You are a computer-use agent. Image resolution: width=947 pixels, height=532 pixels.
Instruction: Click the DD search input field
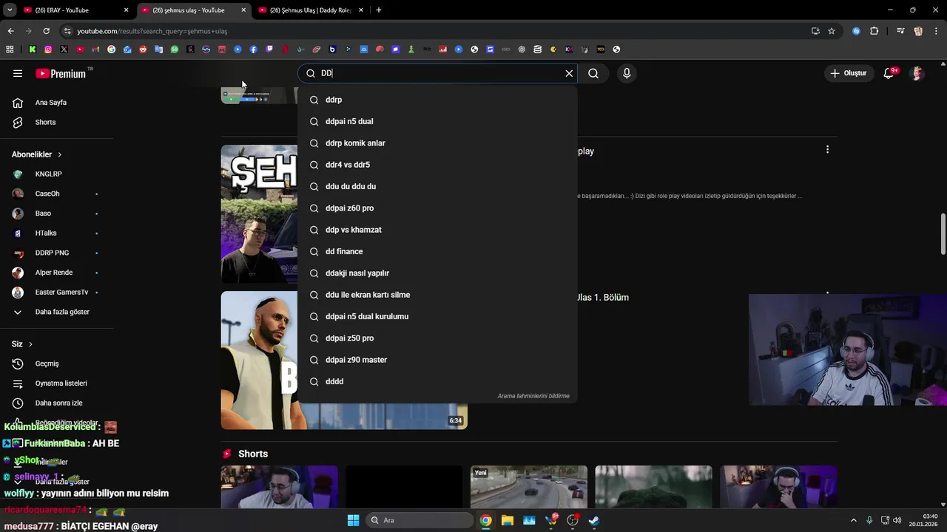[438, 73]
